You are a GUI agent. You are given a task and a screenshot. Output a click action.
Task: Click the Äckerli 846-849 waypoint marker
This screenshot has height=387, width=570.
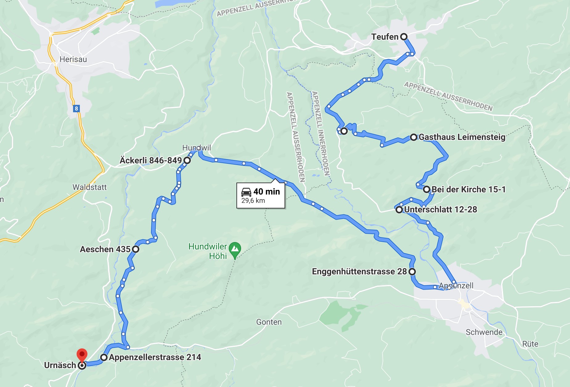pos(187,160)
